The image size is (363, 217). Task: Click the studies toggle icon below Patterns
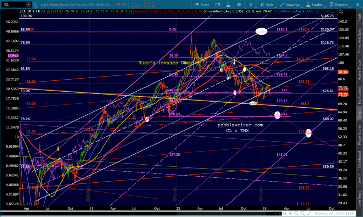click(341, 11)
